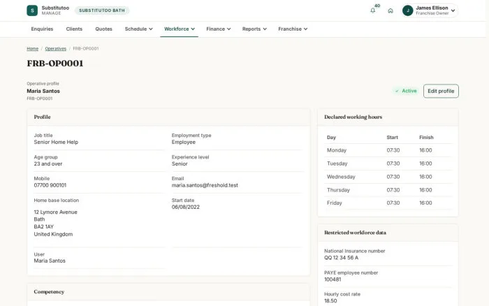Click the notification count badge
Image resolution: width=489 pixels, height=306 pixels.
377,6
